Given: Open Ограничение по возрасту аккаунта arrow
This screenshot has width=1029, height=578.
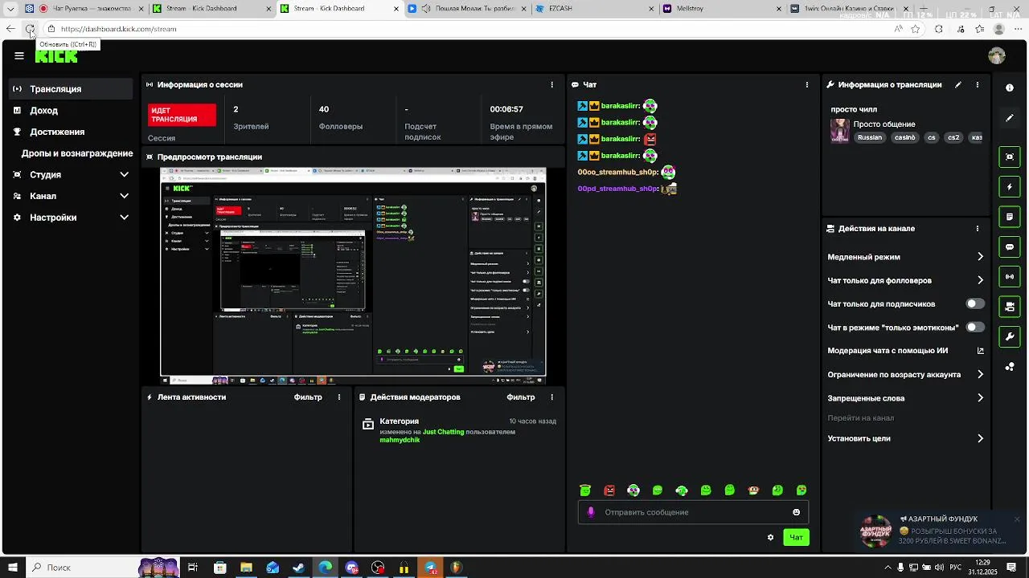Looking at the screenshot, I should coord(980,374).
